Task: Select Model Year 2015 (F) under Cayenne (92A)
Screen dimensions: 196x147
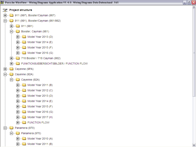Action: (40, 106)
